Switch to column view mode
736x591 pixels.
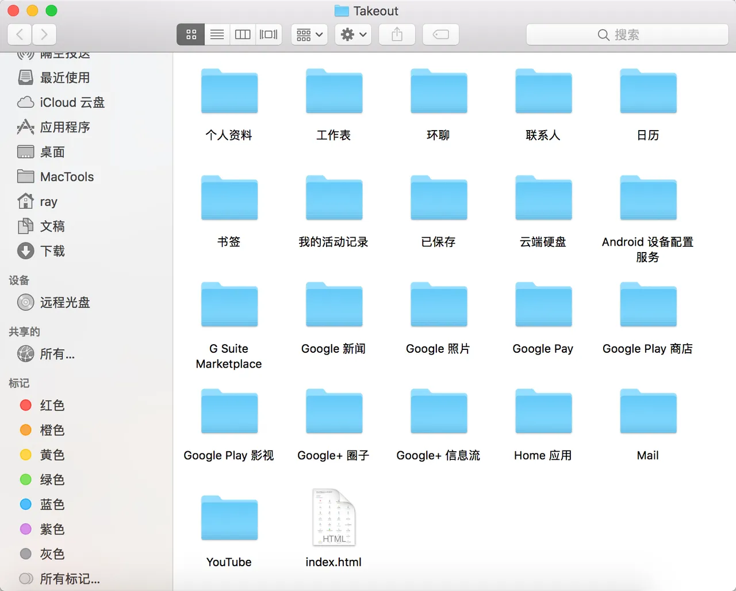pyautogui.click(x=243, y=35)
